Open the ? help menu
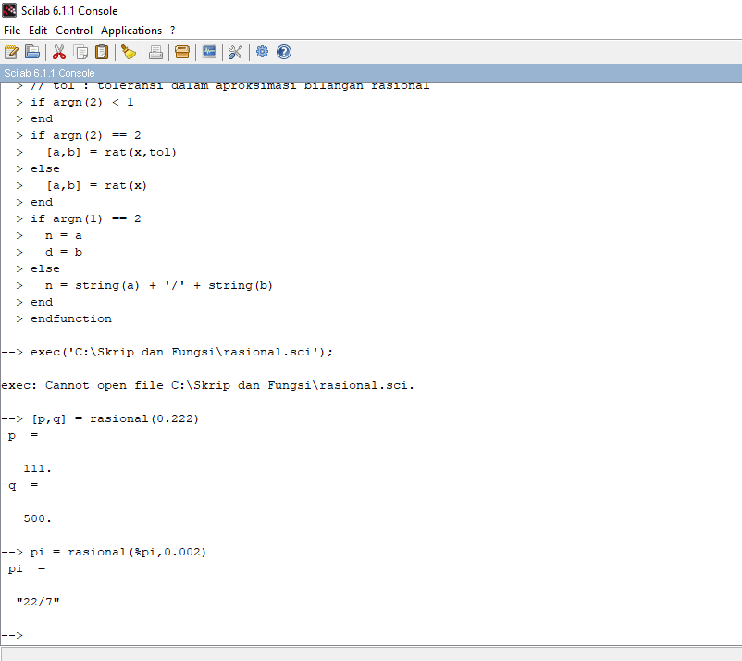The width and height of the screenshot is (742, 661). pyautogui.click(x=173, y=31)
